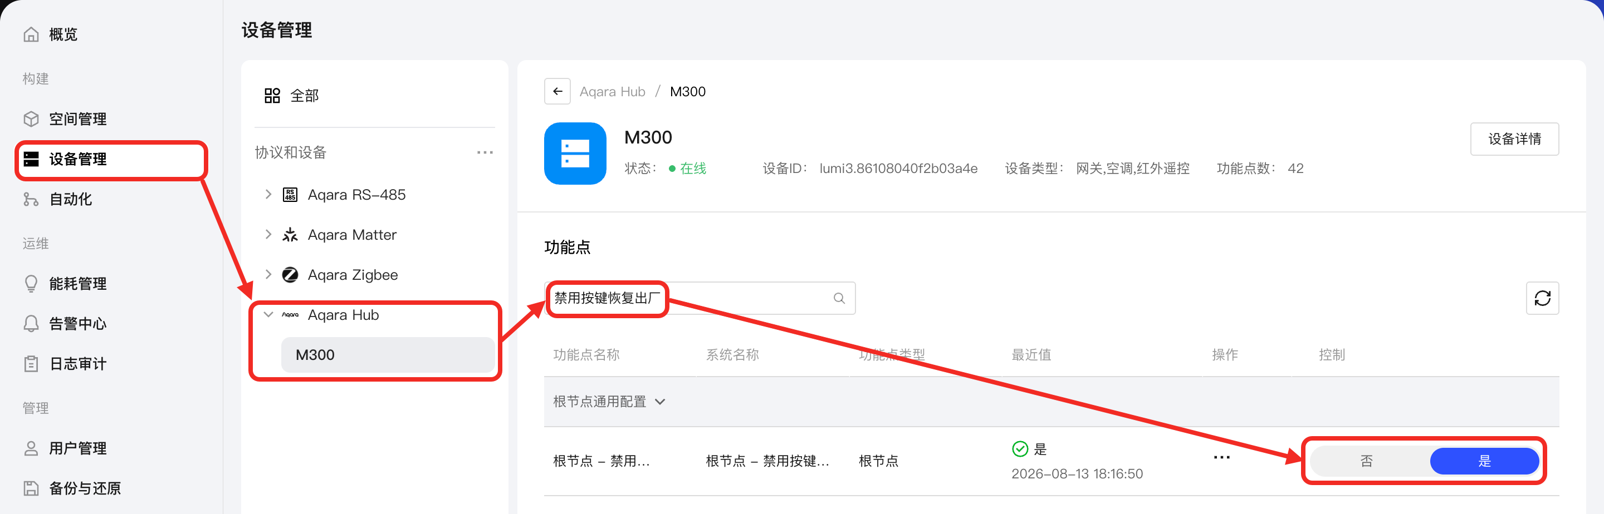Open the 操作 three-dot menu in 根节点 row
1604x514 pixels.
click(x=1221, y=457)
